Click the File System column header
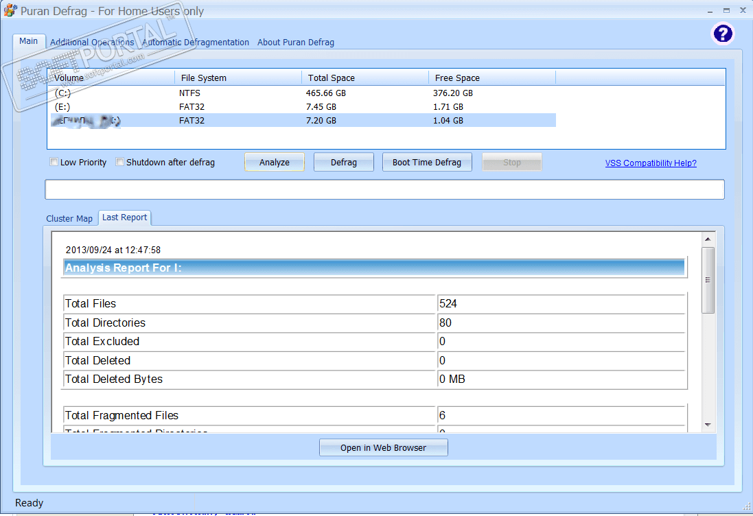The width and height of the screenshot is (753, 516). coord(238,78)
